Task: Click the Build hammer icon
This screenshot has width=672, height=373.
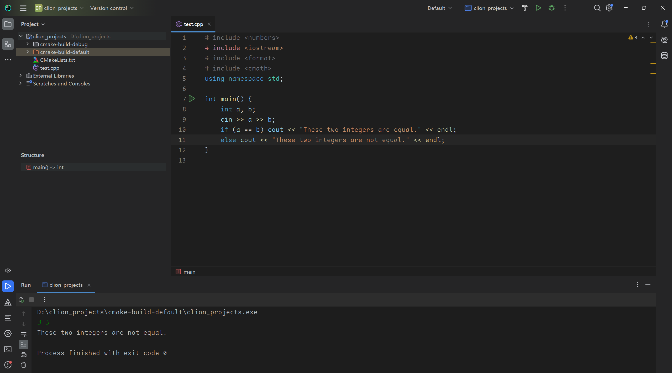Action: pyautogui.click(x=524, y=8)
